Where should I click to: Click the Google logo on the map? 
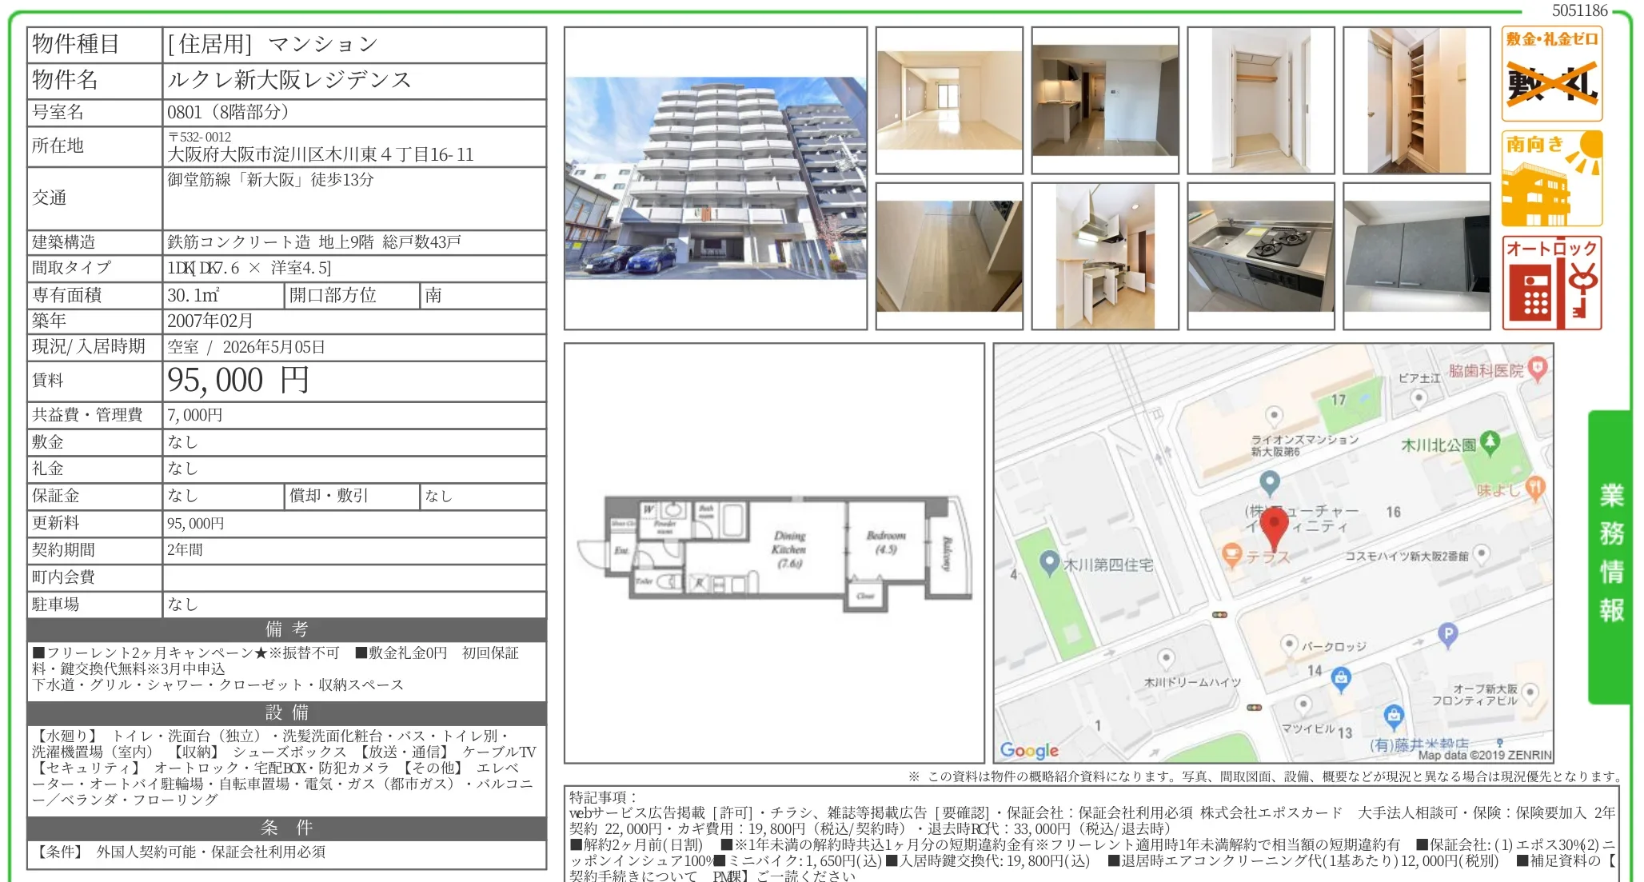coord(1029,750)
